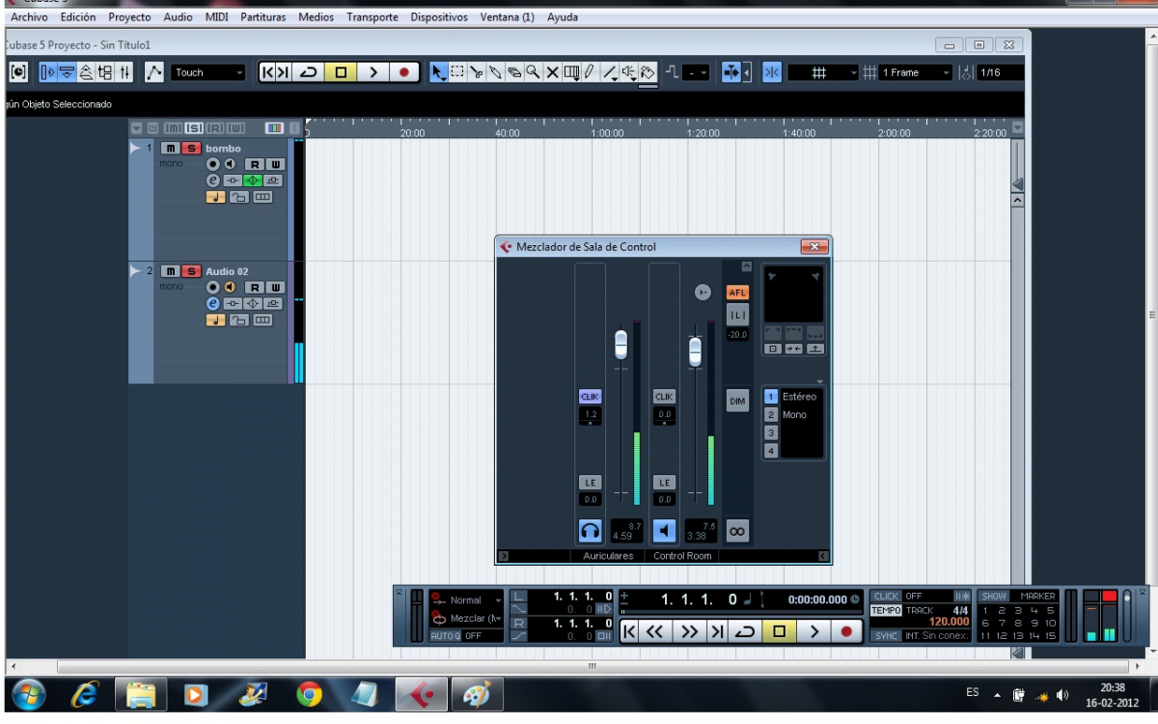Viewport: 1158px width, 724px height.
Task: Solo the Audio 02 track
Action: pos(192,272)
